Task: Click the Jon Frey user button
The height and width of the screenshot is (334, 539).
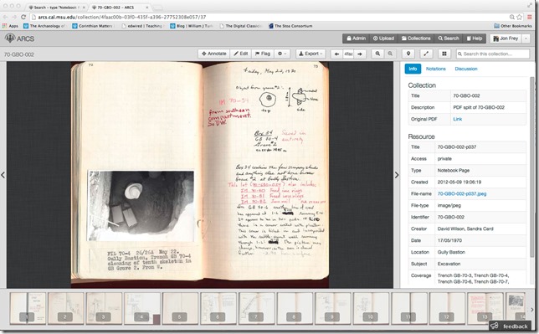Action: [x=506, y=39]
